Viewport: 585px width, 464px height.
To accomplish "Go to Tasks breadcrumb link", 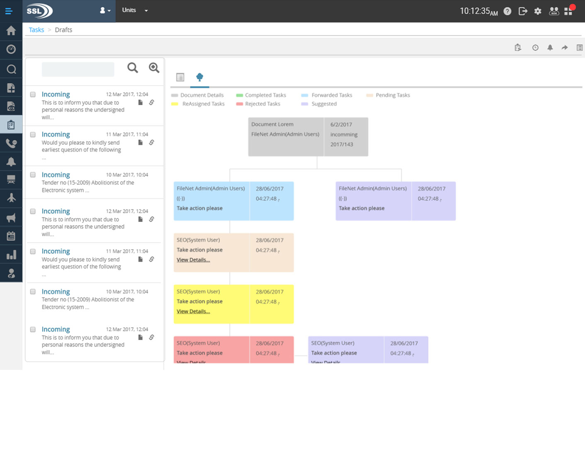I will [36, 30].
